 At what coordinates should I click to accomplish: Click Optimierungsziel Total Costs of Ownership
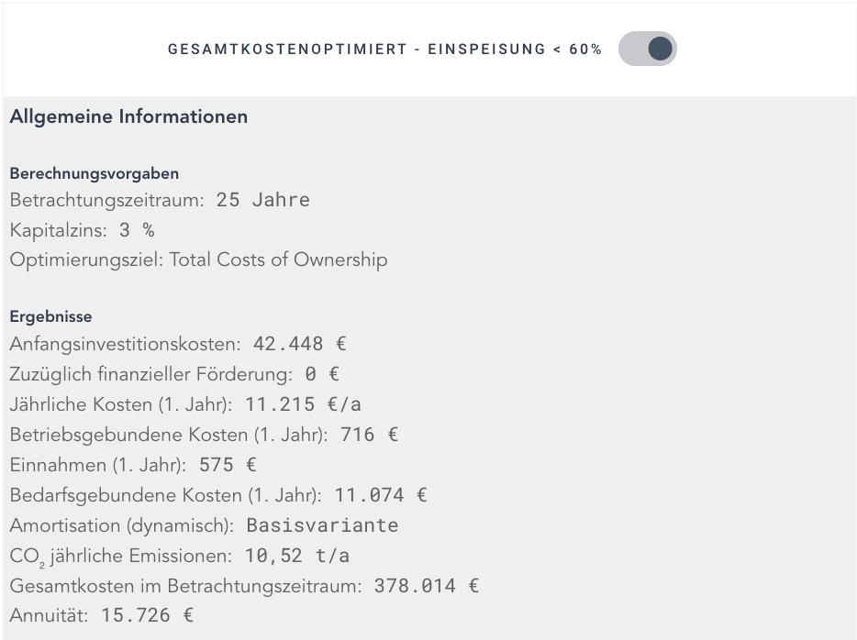tap(197, 259)
